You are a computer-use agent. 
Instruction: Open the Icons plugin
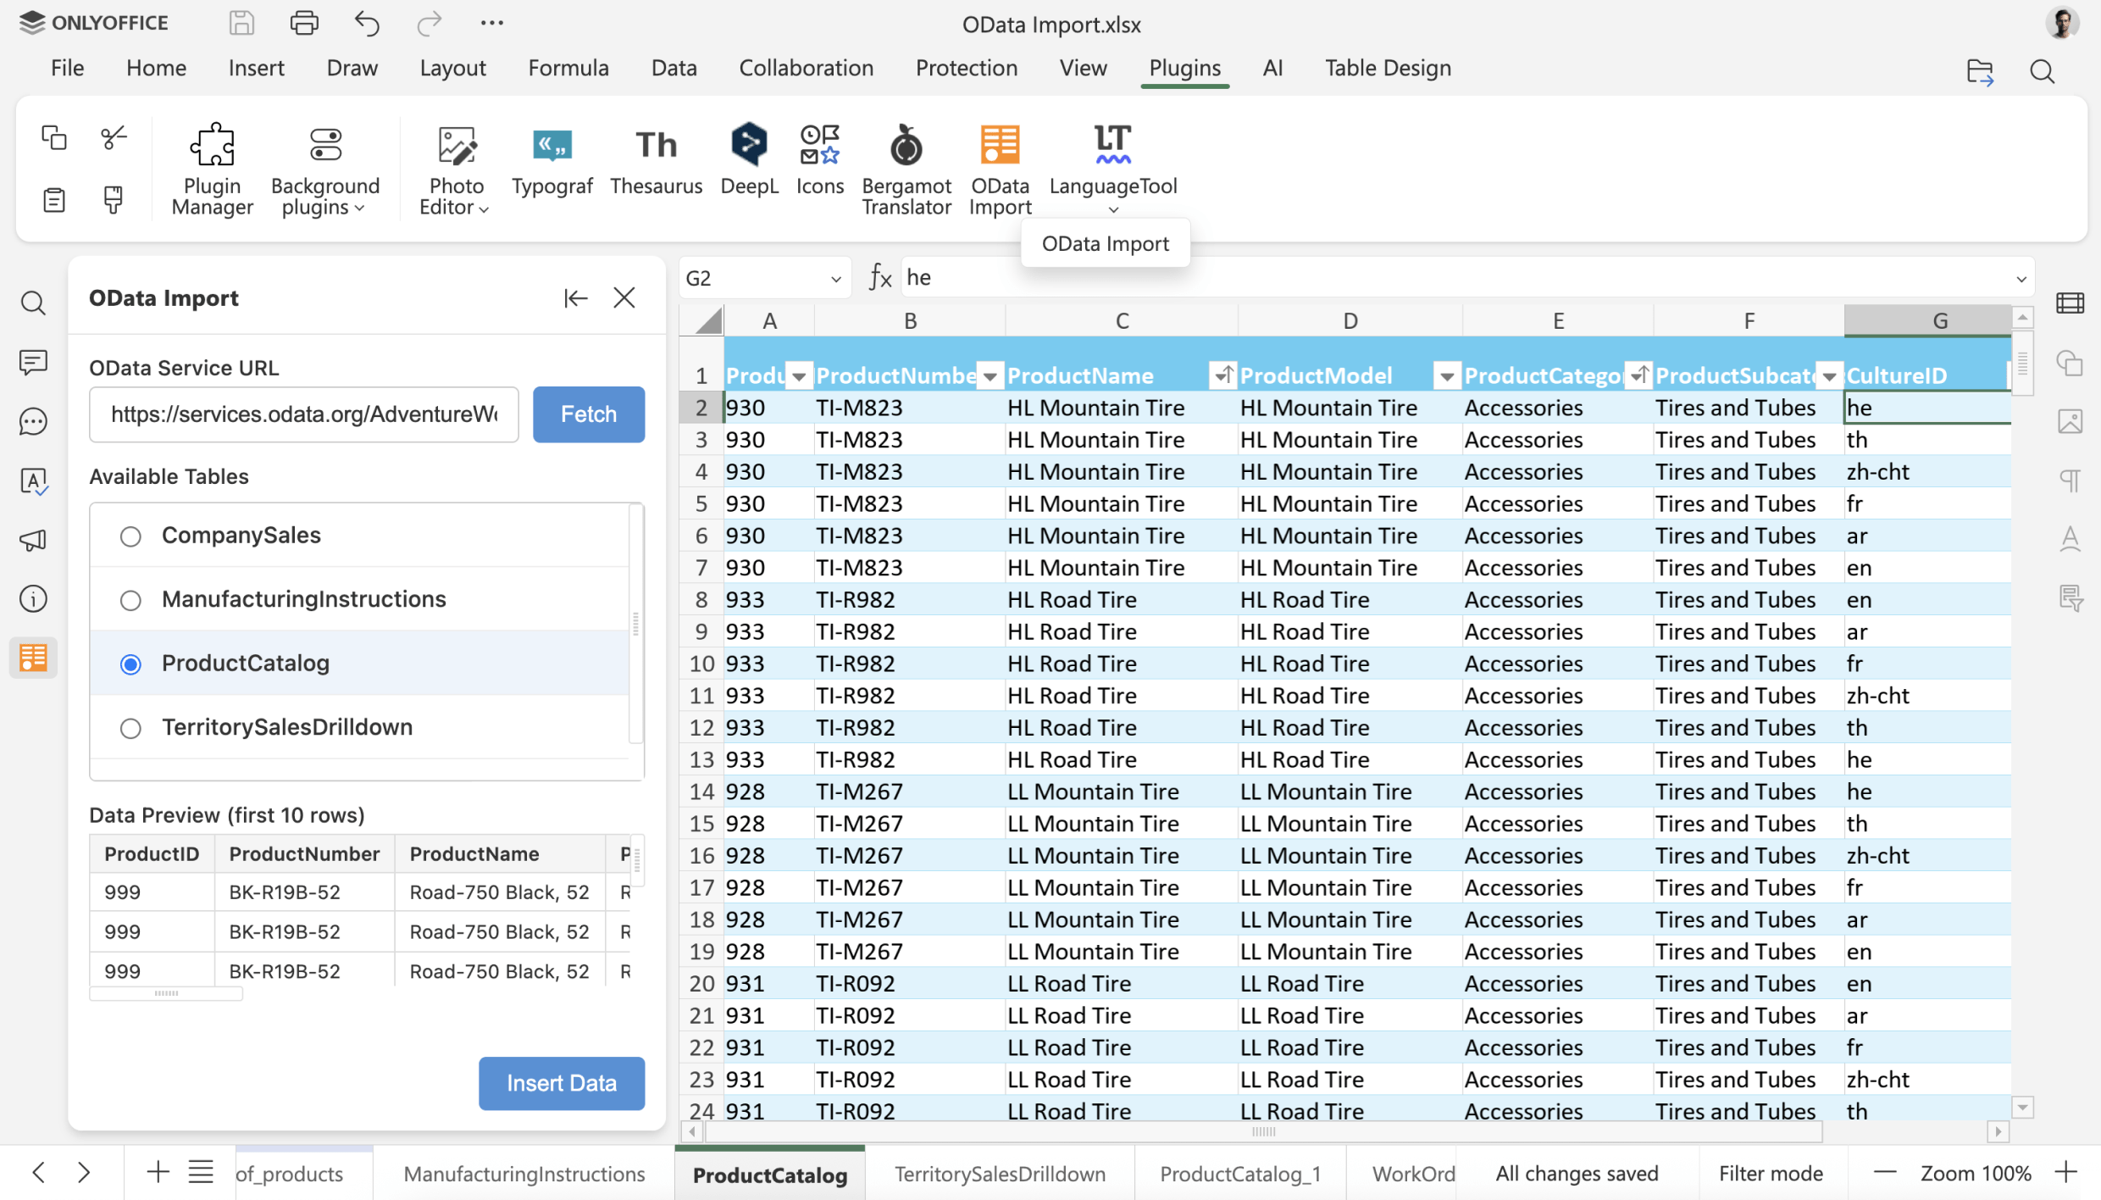pos(819,158)
